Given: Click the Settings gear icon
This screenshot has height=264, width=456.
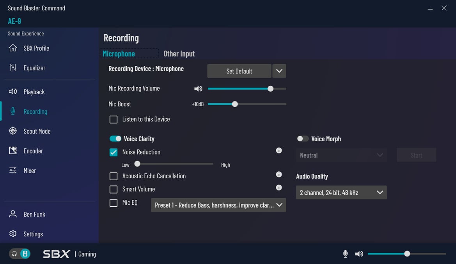Looking at the screenshot, I should (13, 234).
